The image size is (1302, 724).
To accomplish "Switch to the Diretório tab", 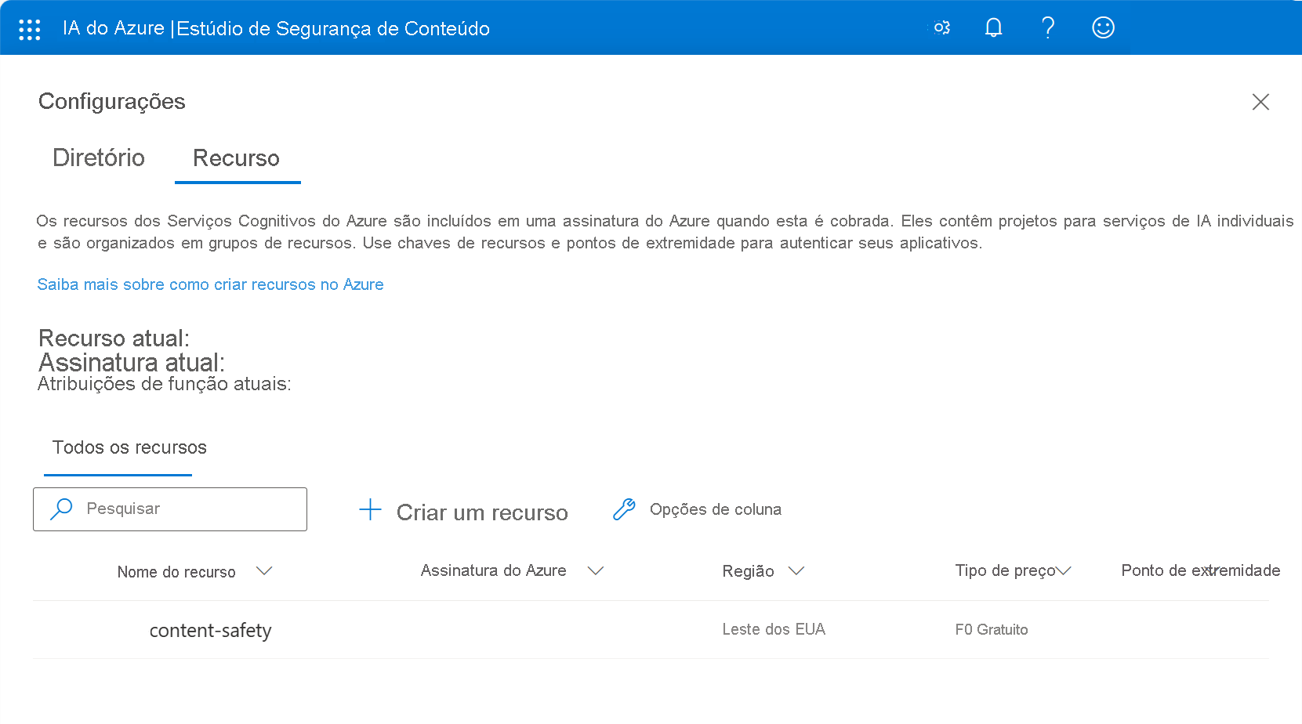I will coord(99,158).
